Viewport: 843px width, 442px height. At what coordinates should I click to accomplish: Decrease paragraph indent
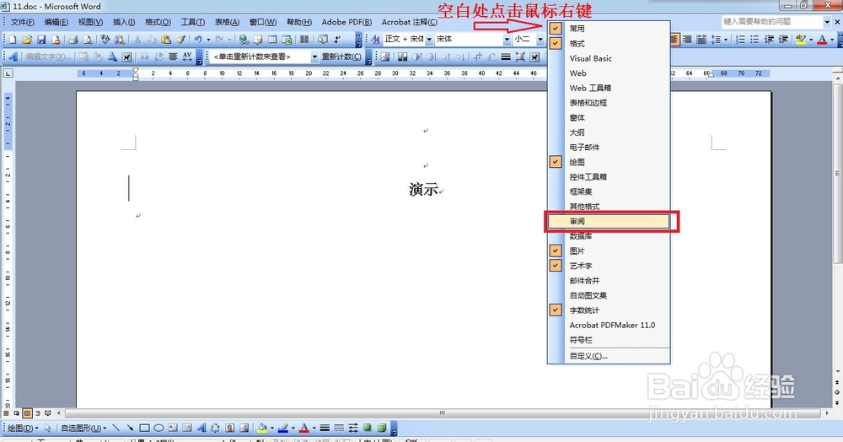coord(770,40)
